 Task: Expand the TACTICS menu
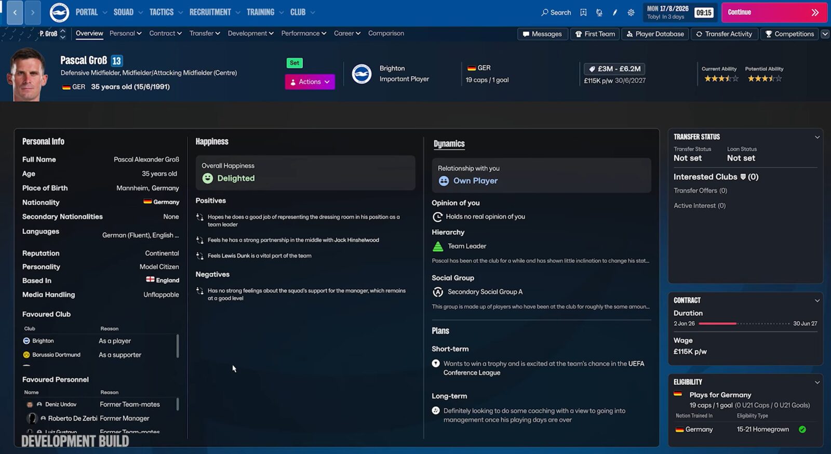pyautogui.click(x=166, y=12)
